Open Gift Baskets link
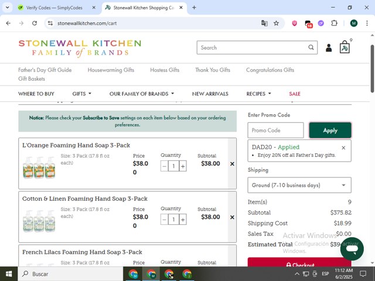This screenshot has height=281, width=375. tap(32, 79)
